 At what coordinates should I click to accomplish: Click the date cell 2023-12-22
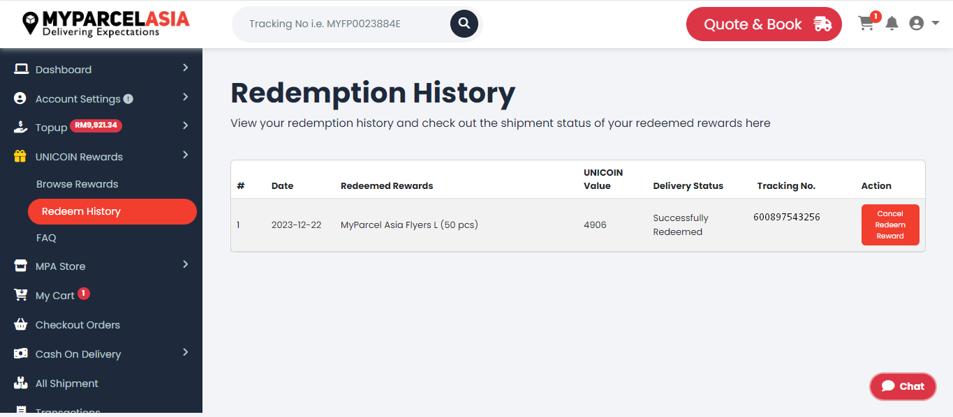point(296,225)
